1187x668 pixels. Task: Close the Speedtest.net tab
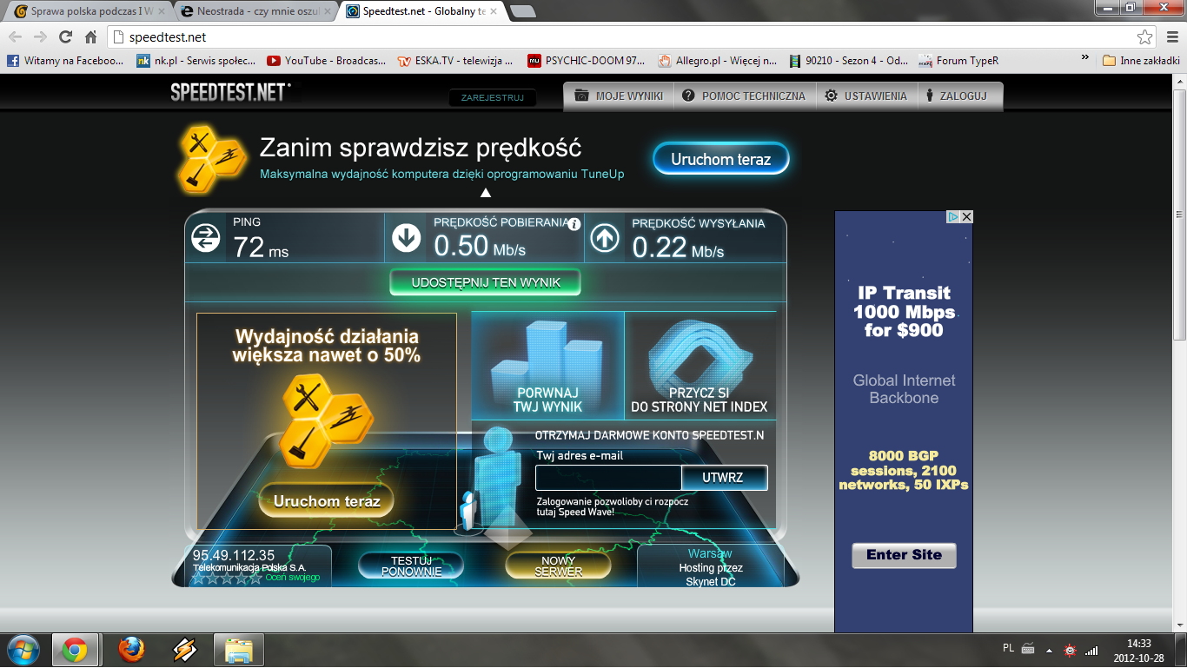tap(494, 11)
